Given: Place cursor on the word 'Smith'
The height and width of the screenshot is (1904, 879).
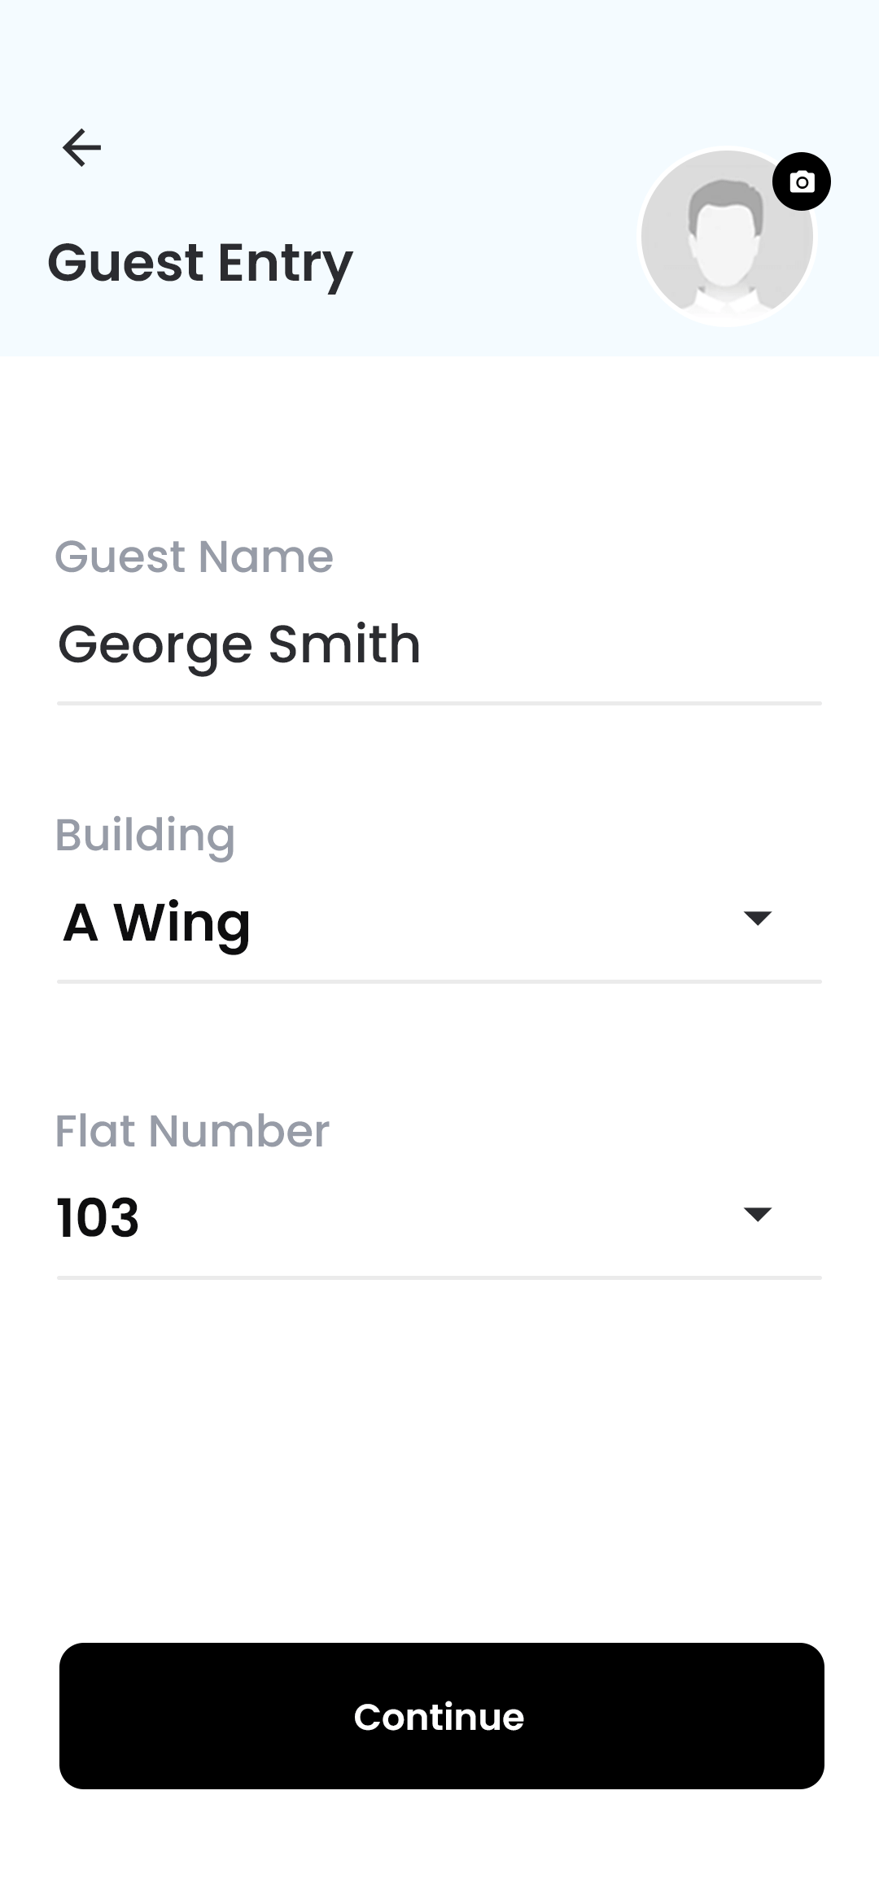Looking at the screenshot, I should coord(343,644).
